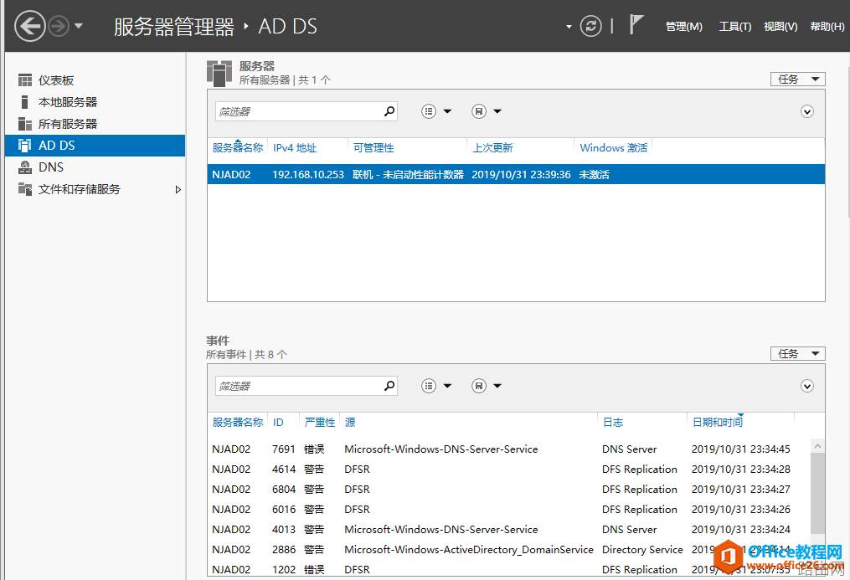This screenshot has height=580, width=850.
Task: Click the search magnifier in events filter
Action: click(x=389, y=386)
